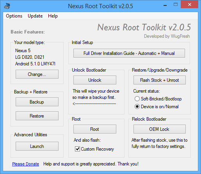The image size is (201, 174).
Task: Click the Nexus Root Toolkit app icon
Action: pyautogui.click(x=7, y=6)
